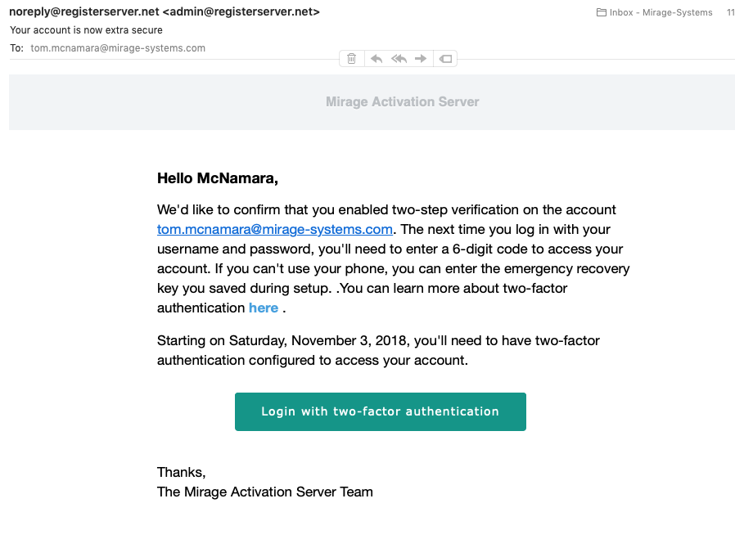Open the tom.mcnamara@mirage-systems.com link in body

click(275, 229)
